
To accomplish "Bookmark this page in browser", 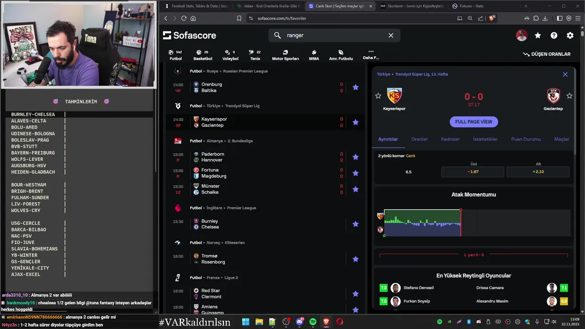I will [x=239, y=18].
